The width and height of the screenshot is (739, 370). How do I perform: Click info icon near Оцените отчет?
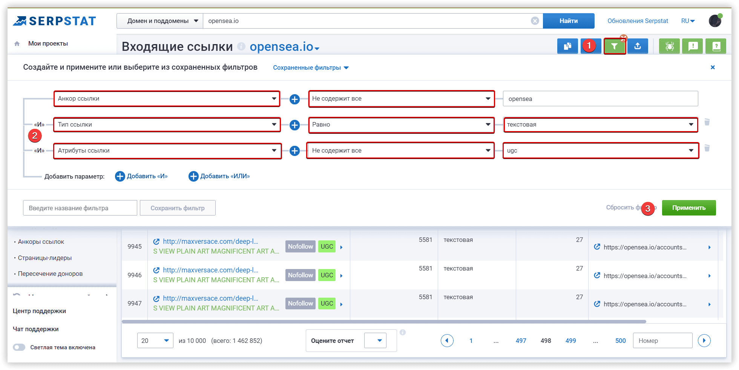pos(403,332)
